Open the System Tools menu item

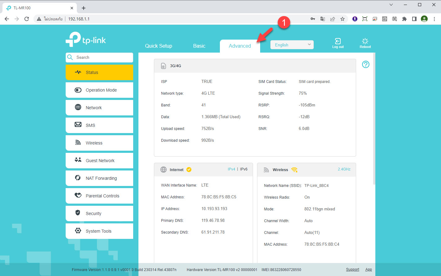(x=99, y=231)
